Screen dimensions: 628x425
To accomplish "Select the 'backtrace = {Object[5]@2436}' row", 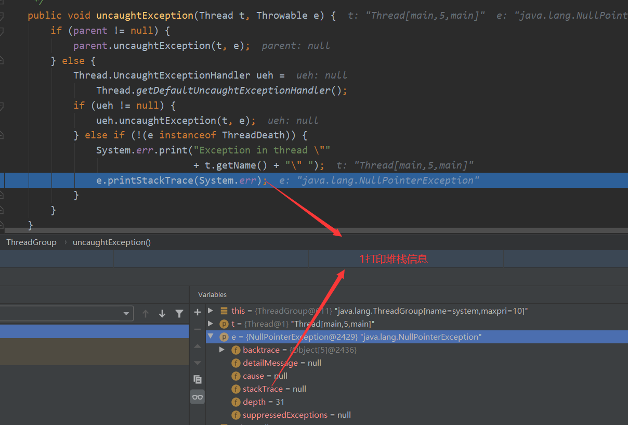I will [x=417, y=350].
